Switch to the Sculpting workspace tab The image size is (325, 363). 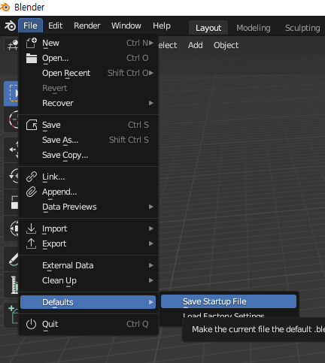pos(302,28)
